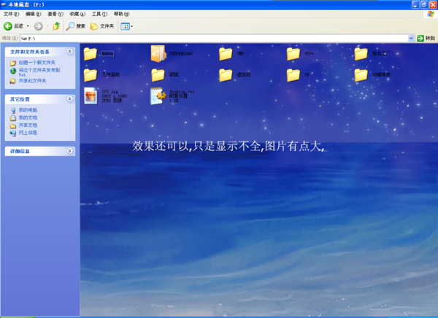
Task: Click the KuGou folder name label
Action: click(107, 53)
